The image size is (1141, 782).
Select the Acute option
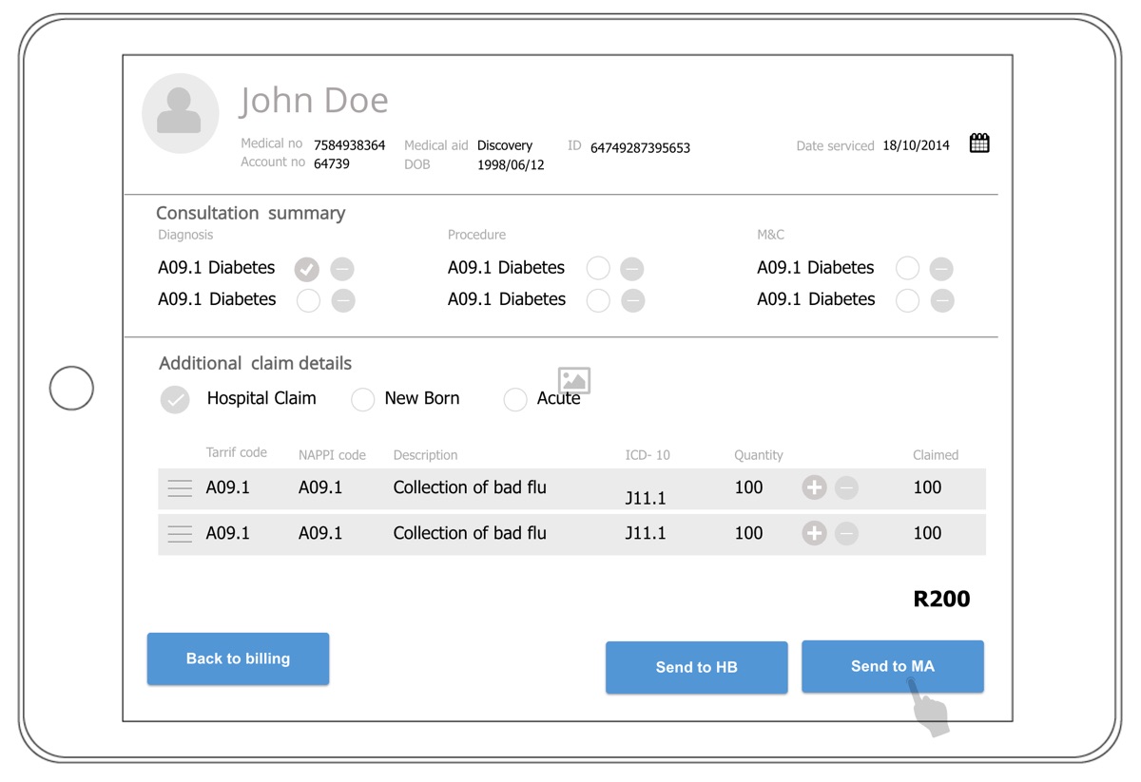pyautogui.click(x=514, y=400)
